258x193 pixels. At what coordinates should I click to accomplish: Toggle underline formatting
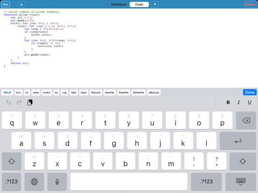(x=250, y=103)
